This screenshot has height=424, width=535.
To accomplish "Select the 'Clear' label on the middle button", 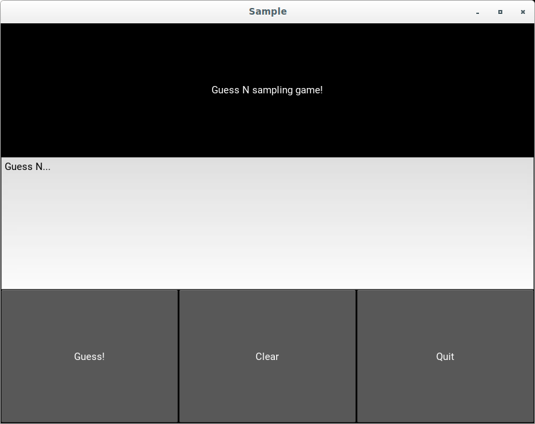I will (267, 357).
